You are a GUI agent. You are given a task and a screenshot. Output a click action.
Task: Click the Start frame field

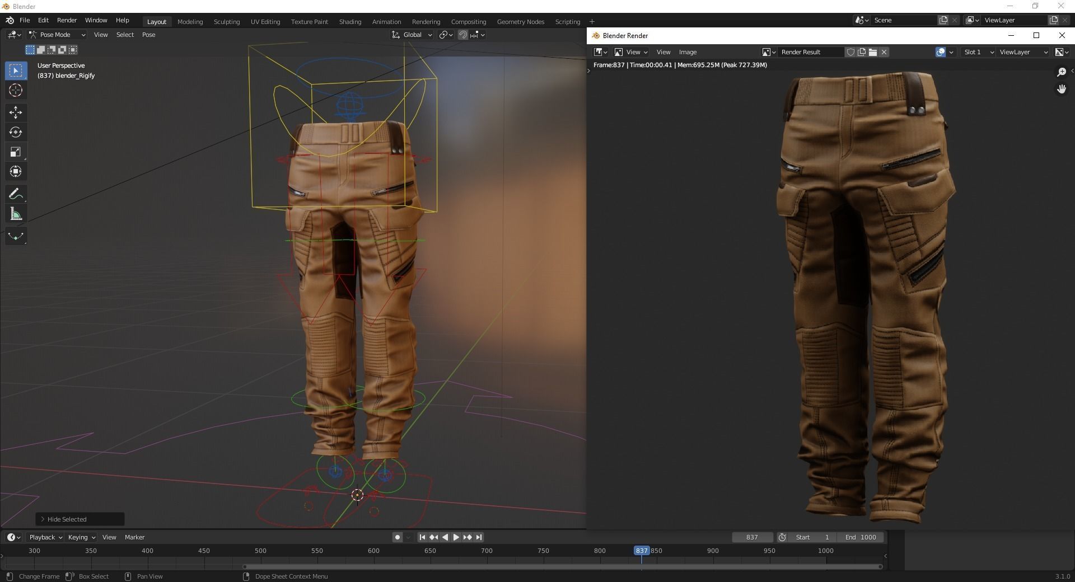pos(813,537)
